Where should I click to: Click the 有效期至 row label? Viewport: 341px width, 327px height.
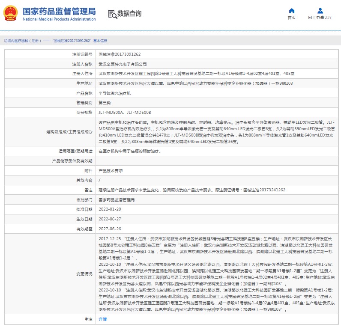[x=84, y=229]
